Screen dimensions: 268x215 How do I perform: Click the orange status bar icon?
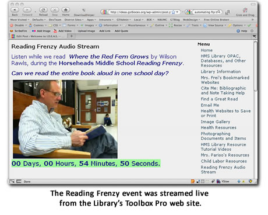pos(193,182)
